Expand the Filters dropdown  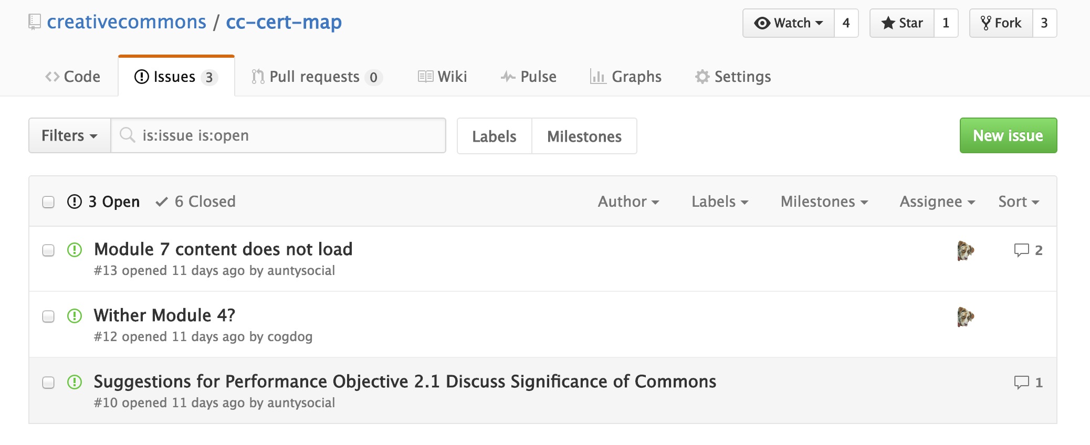69,136
